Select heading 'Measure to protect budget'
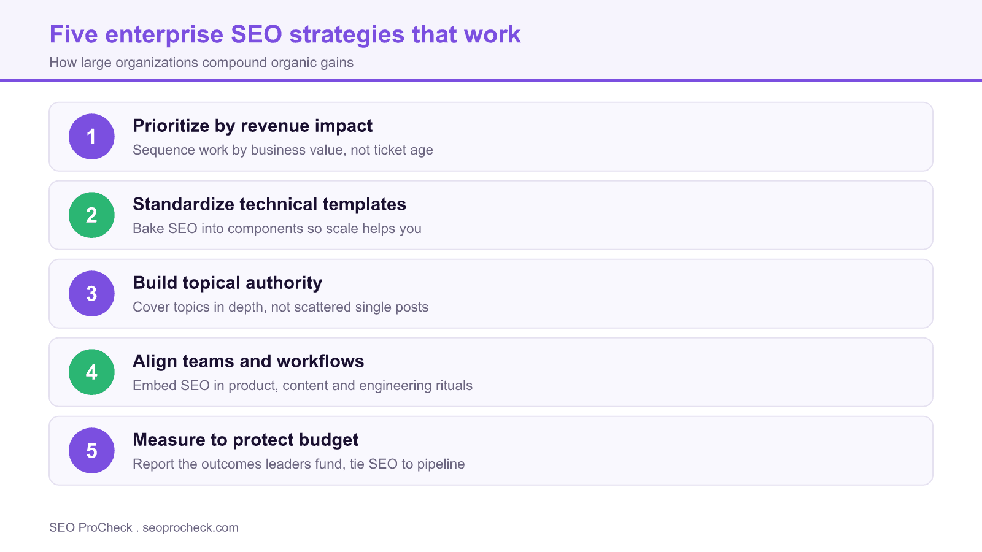 click(245, 440)
